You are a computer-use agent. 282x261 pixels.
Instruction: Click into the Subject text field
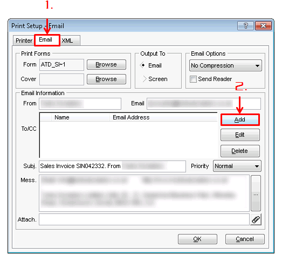tap(112, 166)
